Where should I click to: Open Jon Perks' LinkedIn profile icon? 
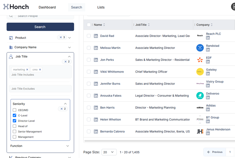click(96, 60)
